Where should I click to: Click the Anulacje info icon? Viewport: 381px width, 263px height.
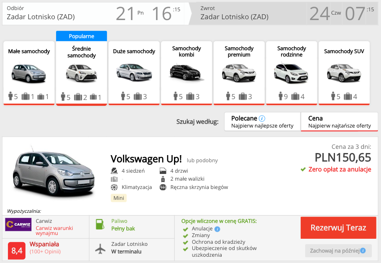pos(217,229)
